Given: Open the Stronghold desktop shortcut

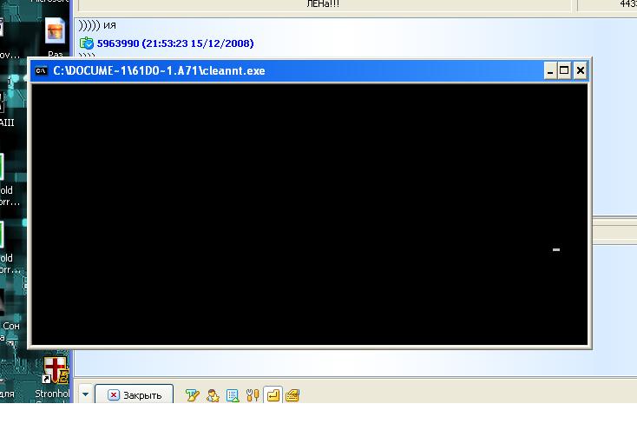Looking at the screenshot, I should click(56, 371).
